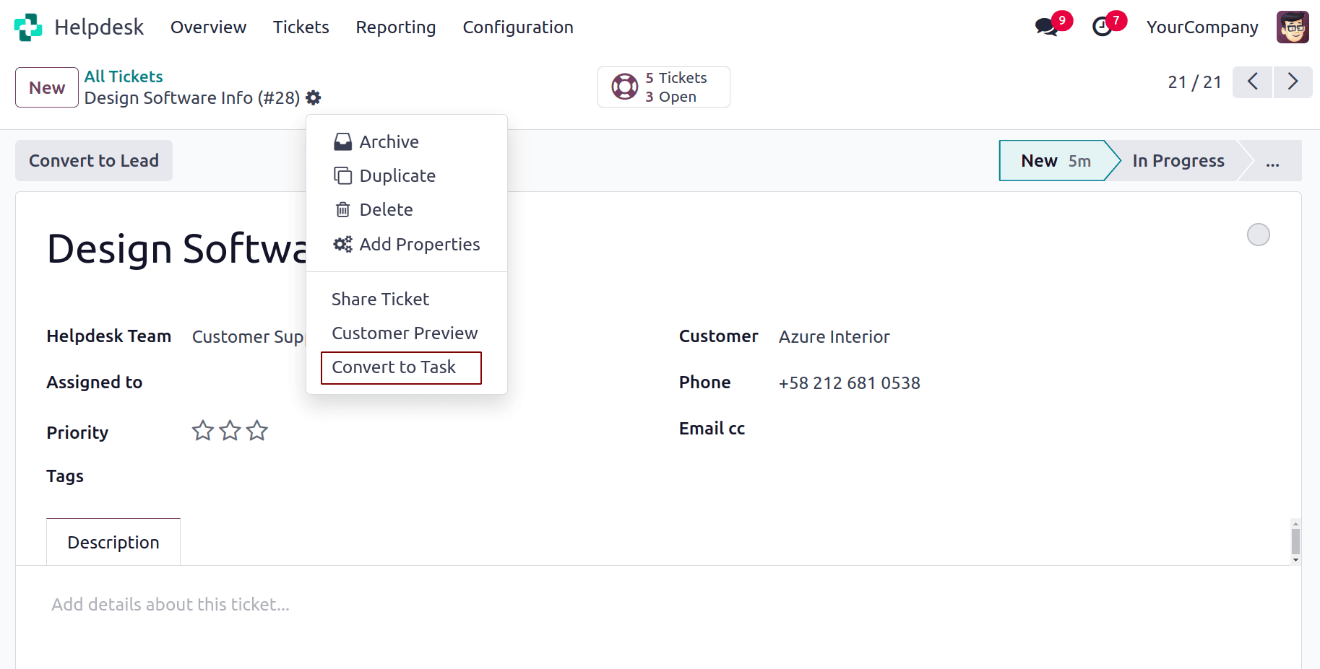This screenshot has height=669, width=1320.
Task: Click the next record arrow
Action: point(1293,82)
